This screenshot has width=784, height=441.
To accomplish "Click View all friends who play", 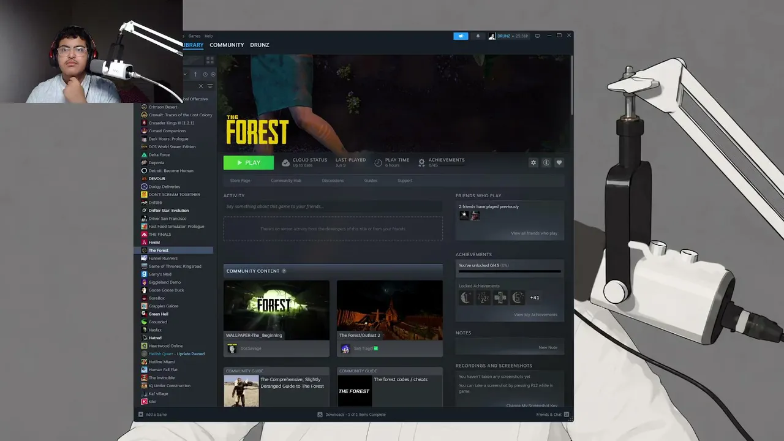I will [534, 233].
